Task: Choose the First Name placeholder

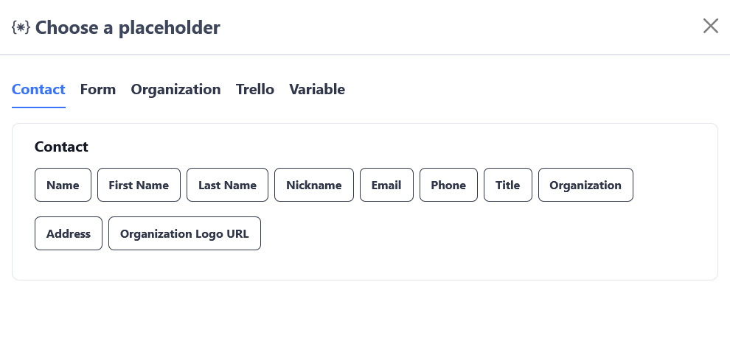Action: click(139, 185)
